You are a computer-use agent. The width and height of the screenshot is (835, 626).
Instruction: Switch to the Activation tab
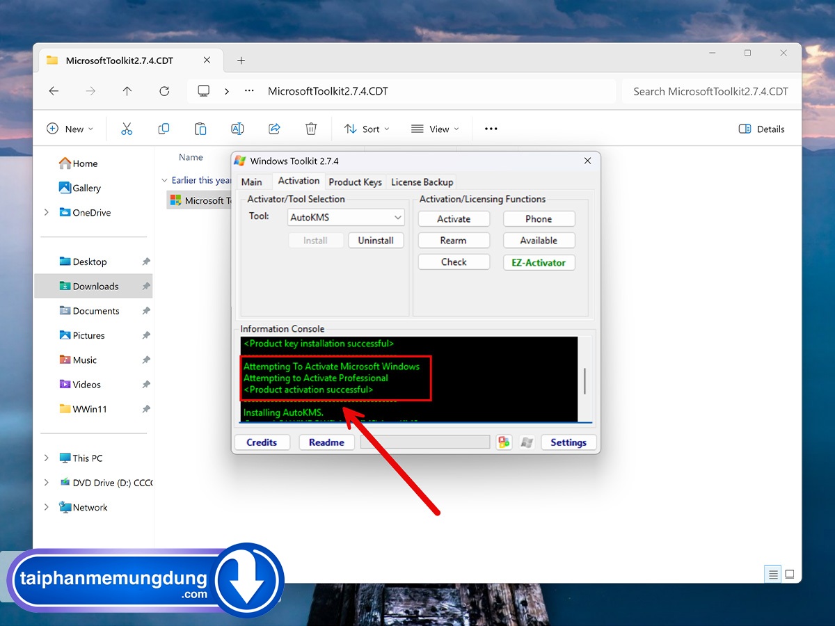[299, 181]
